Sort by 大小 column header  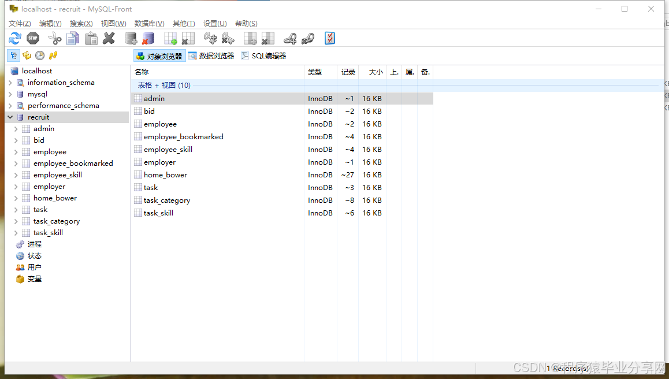373,72
